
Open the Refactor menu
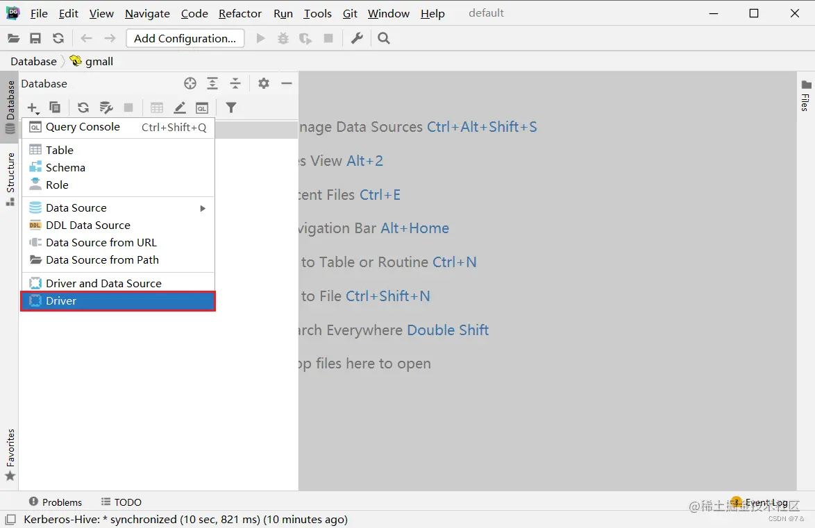(x=240, y=13)
